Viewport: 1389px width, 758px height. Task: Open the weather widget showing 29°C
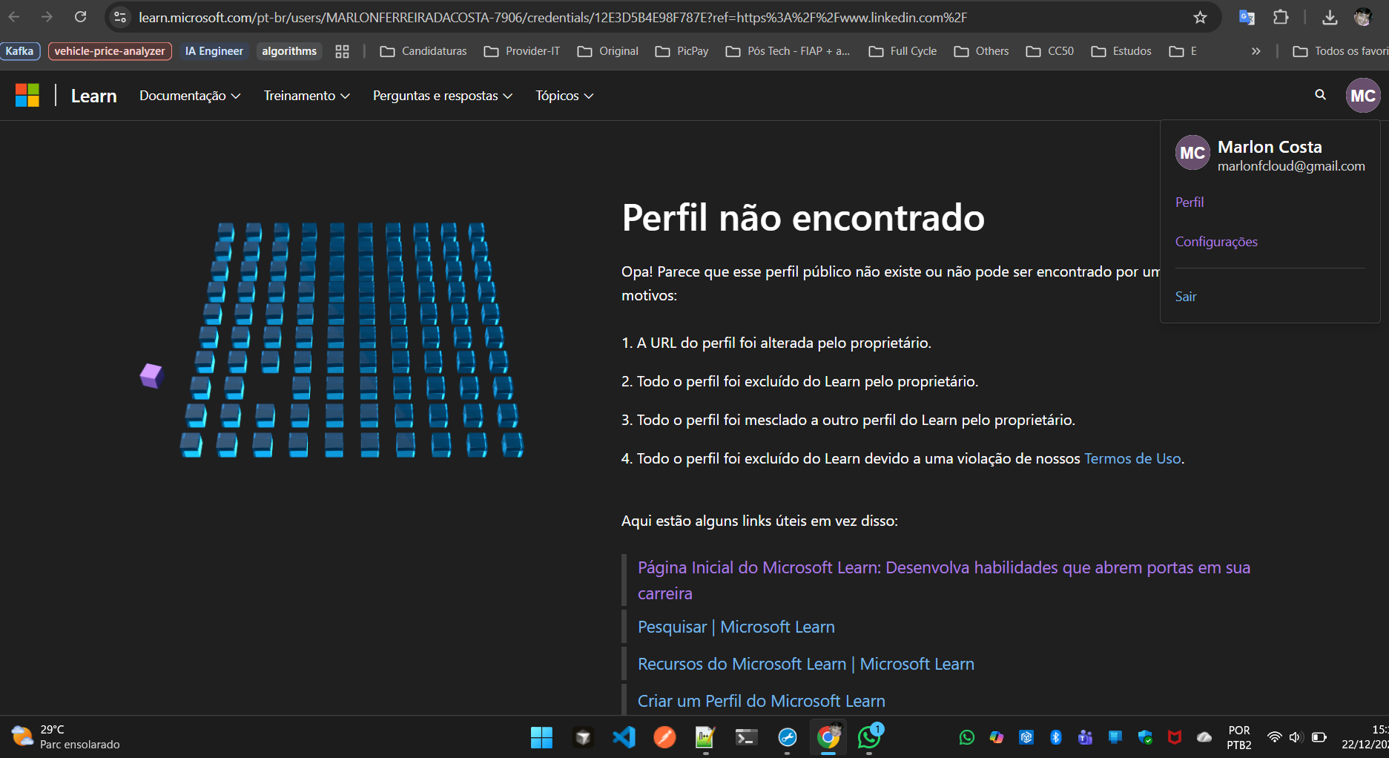click(65, 736)
